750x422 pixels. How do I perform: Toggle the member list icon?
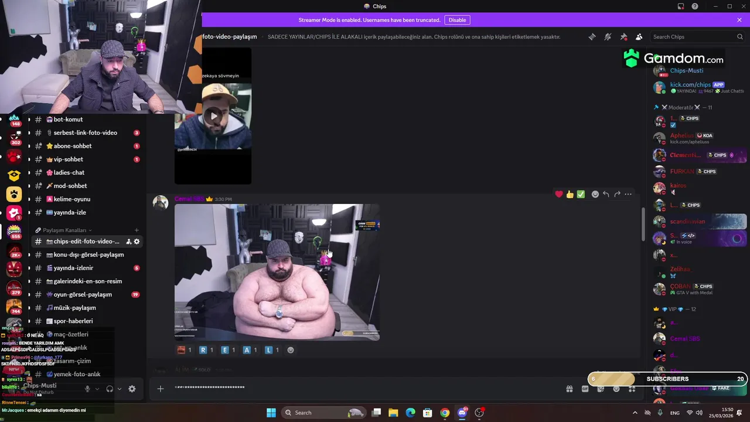639,36
